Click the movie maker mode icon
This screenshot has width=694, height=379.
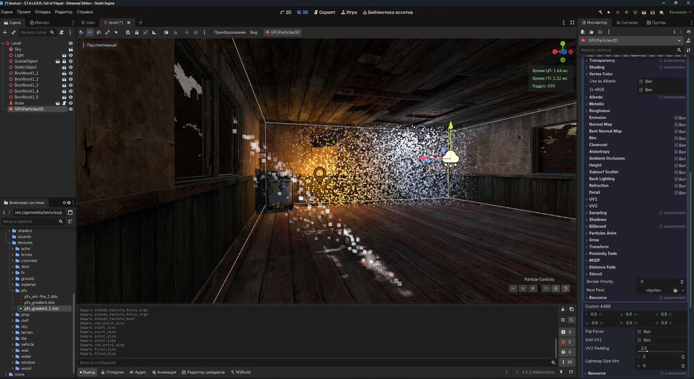pyautogui.click(x=661, y=12)
